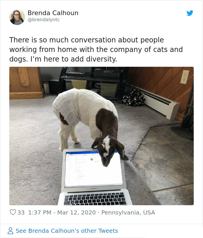The width and height of the screenshot is (203, 238).
Task: See Brenda Calhoun's other Tweets
Action: pos(67,231)
